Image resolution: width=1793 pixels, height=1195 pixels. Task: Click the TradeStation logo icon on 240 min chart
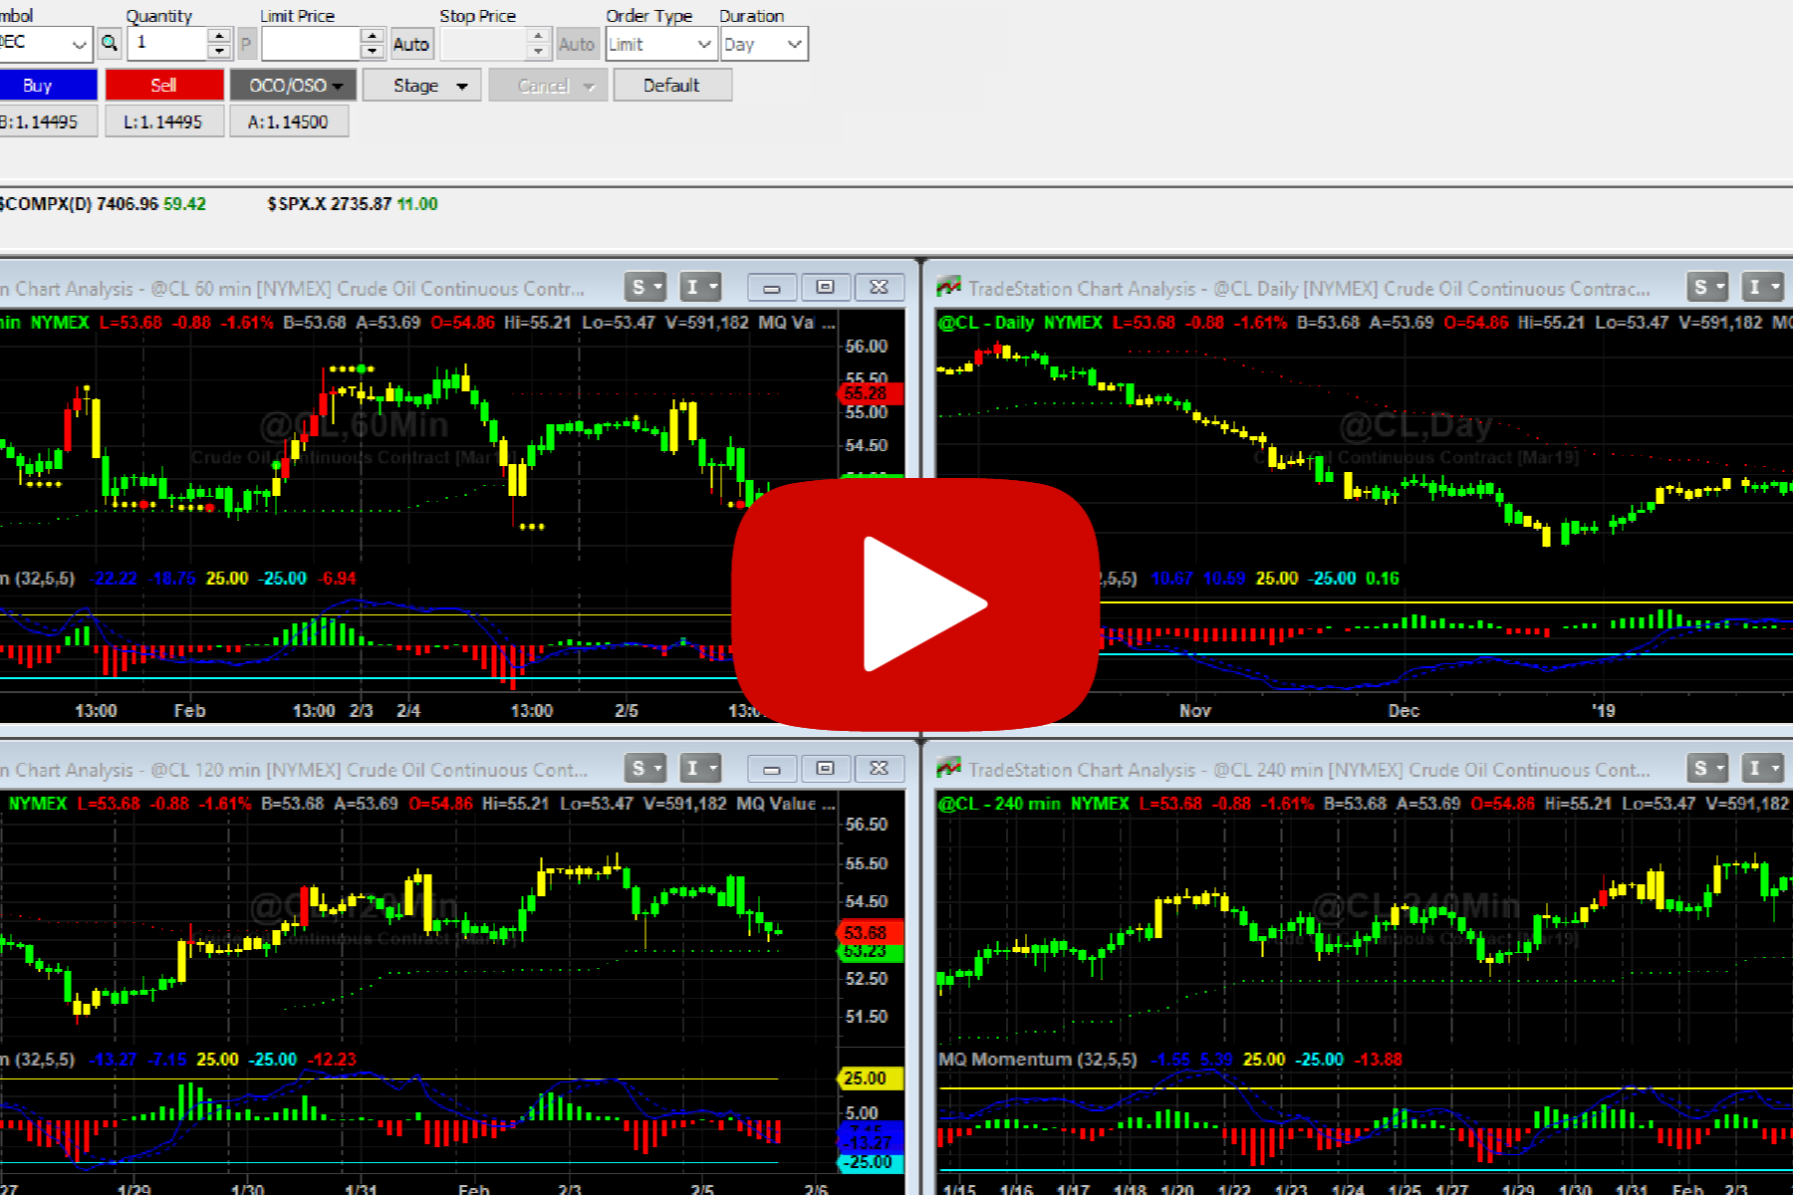tap(949, 769)
